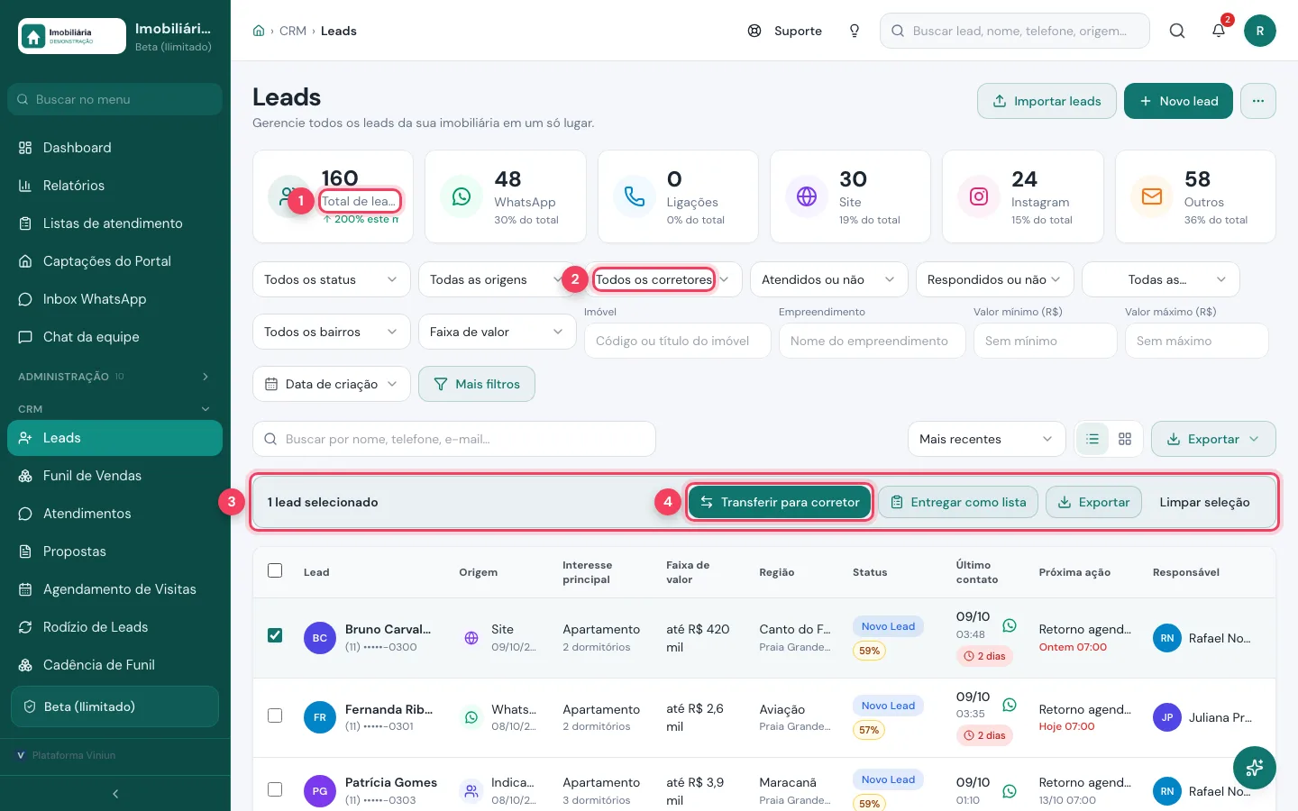Click the home breadcrumb icon
The image size is (1298, 811).
point(259,31)
